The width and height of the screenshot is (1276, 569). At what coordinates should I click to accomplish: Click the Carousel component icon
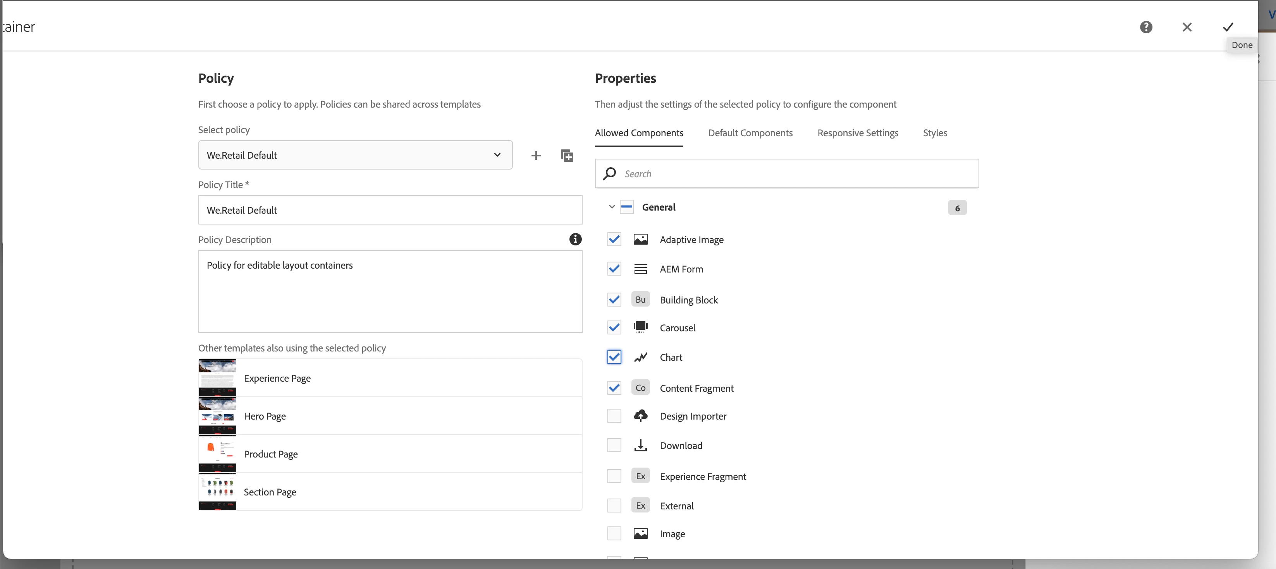click(x=640, y=327)
